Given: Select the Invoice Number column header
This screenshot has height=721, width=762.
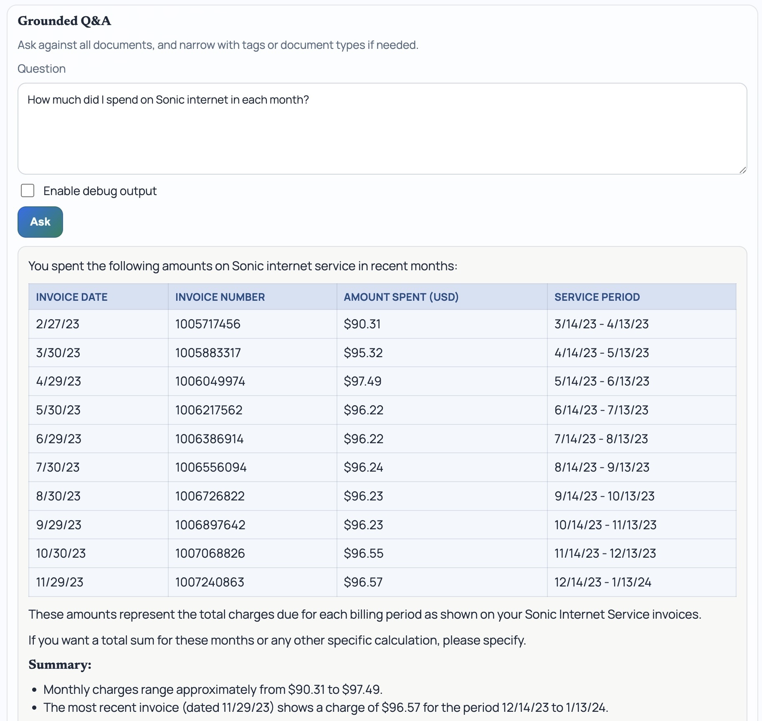Looking at the screenshot, I should click(220, 297).
